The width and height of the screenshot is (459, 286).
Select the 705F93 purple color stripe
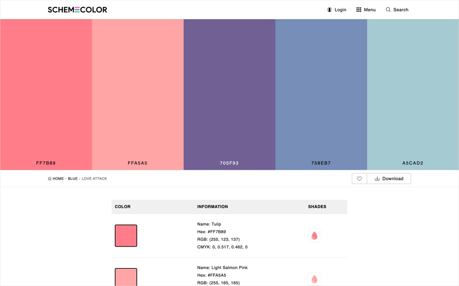point(229,95)
